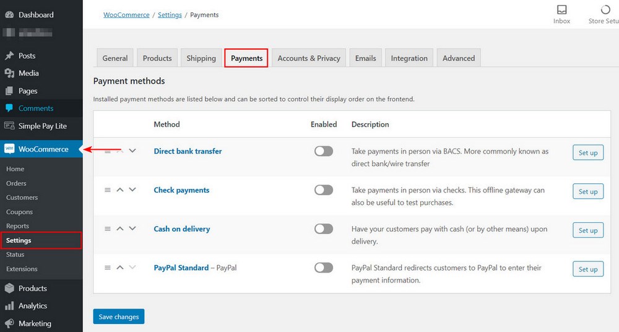The width and height of the screenshot is (619, 332).
Task: Switch to the Shipping tab
Action: [x=201, y=58]
